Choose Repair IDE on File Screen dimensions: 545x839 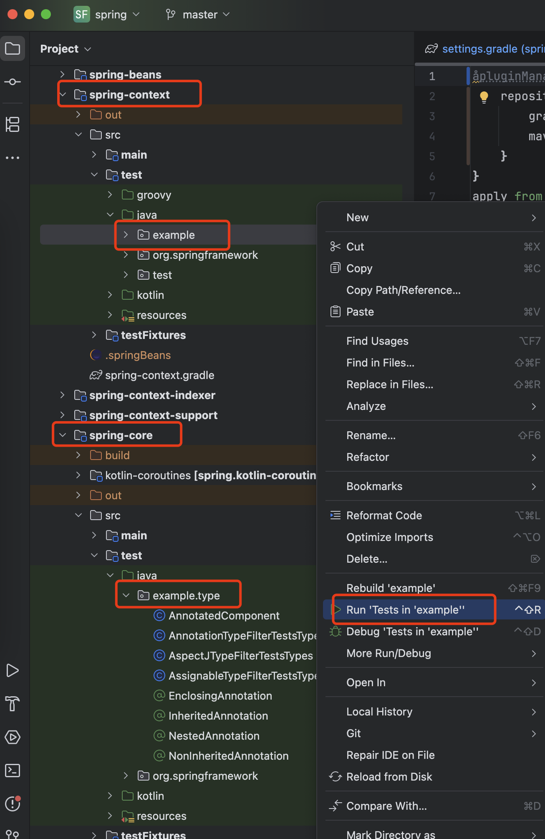(x=434, y=755)
